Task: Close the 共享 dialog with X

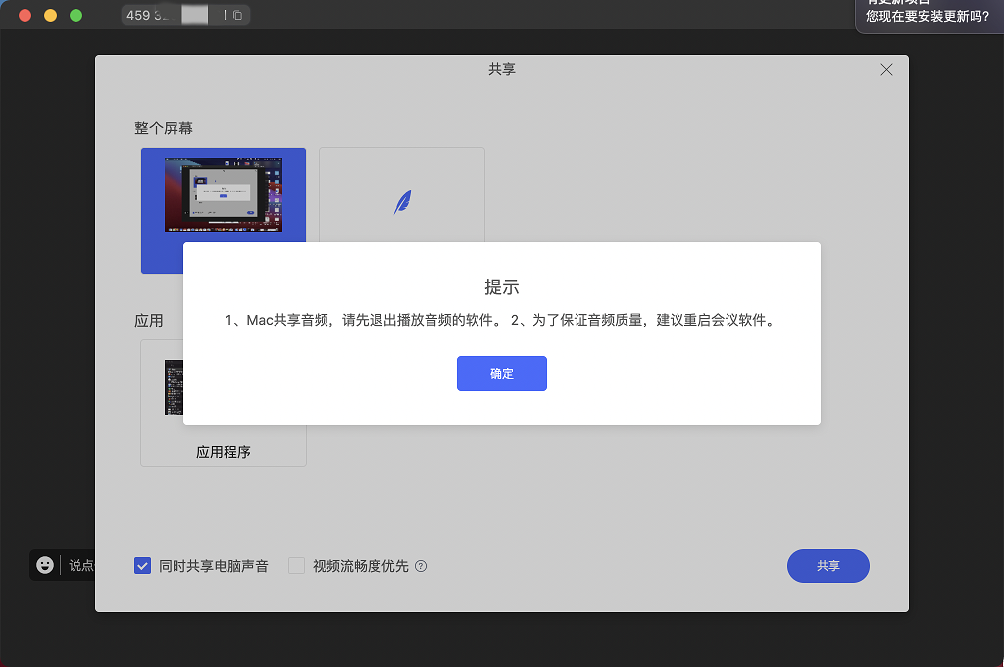Action: point(886,70)
